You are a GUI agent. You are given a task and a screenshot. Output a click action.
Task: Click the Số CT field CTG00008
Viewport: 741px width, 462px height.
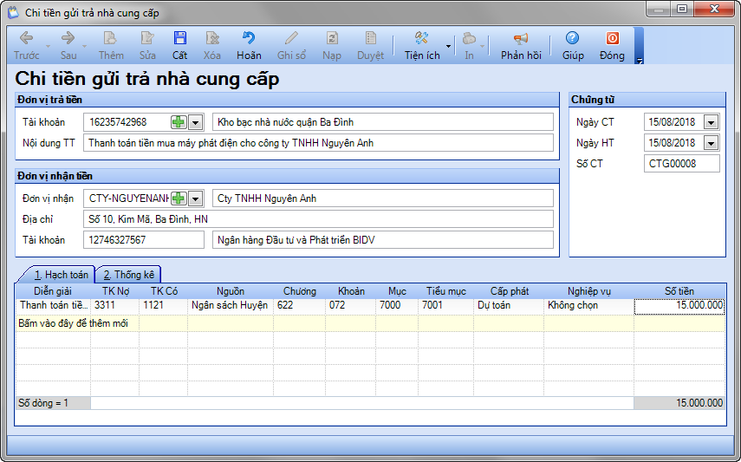pos(681,164)
